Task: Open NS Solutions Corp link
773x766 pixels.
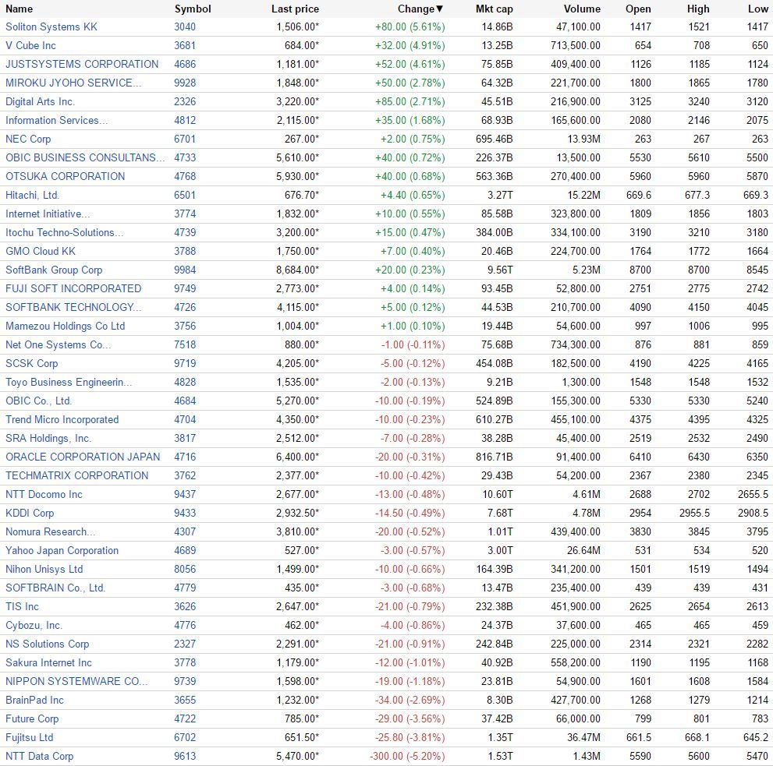Action: click(48, 644)
